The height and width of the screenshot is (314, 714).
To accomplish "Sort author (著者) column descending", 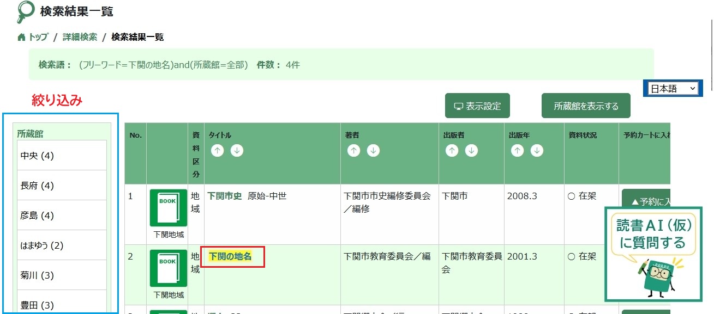I will tap(373, 151).
